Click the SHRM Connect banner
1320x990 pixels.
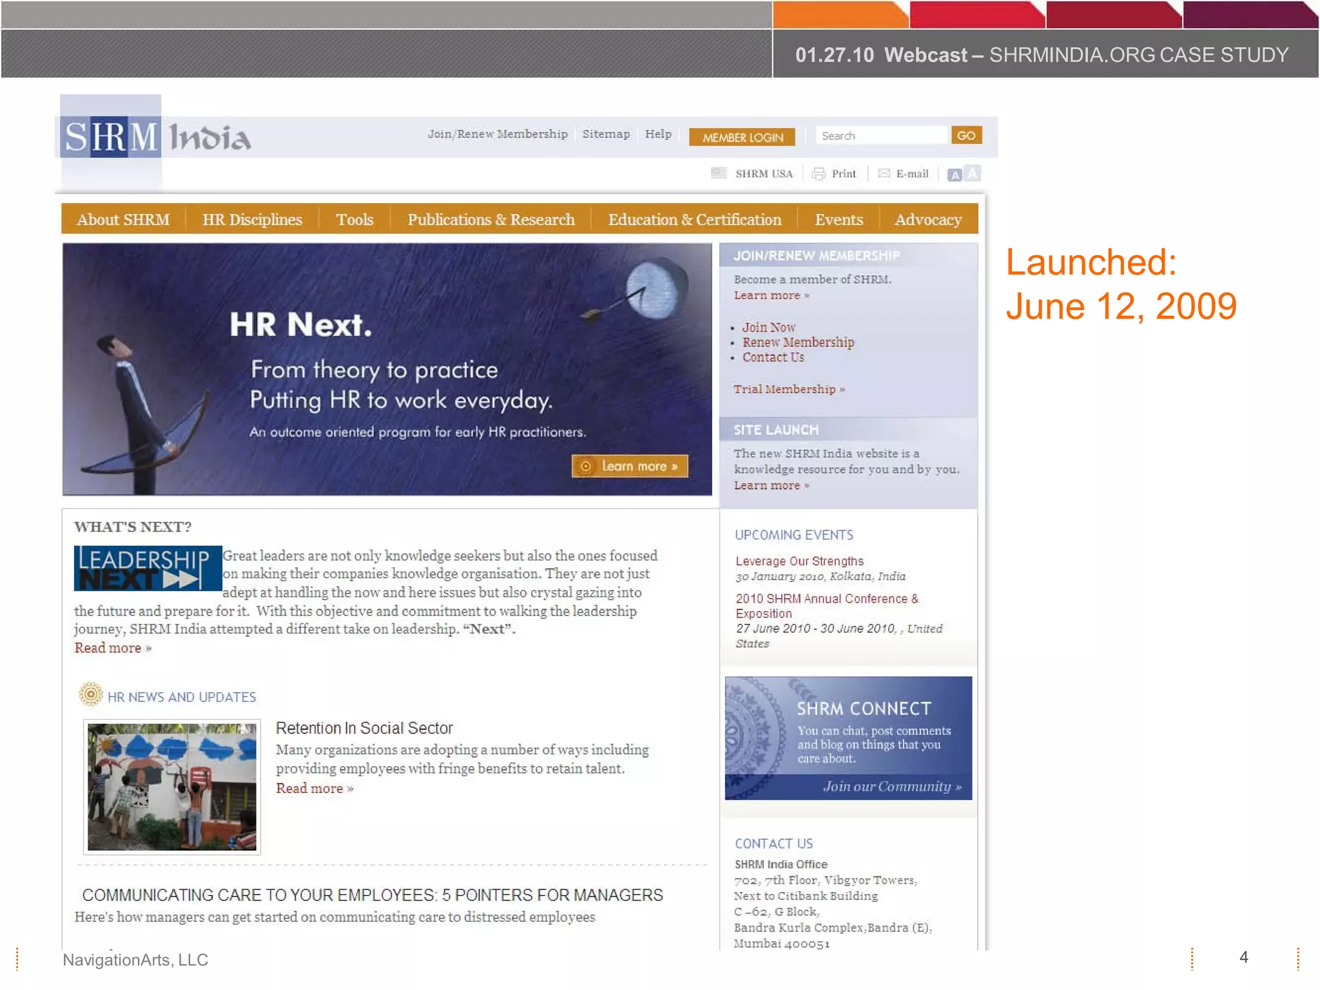pyautogui.click(x=848, y=738)
